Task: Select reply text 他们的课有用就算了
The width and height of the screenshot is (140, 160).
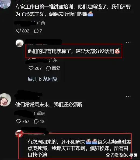Action: pos(49,51)
